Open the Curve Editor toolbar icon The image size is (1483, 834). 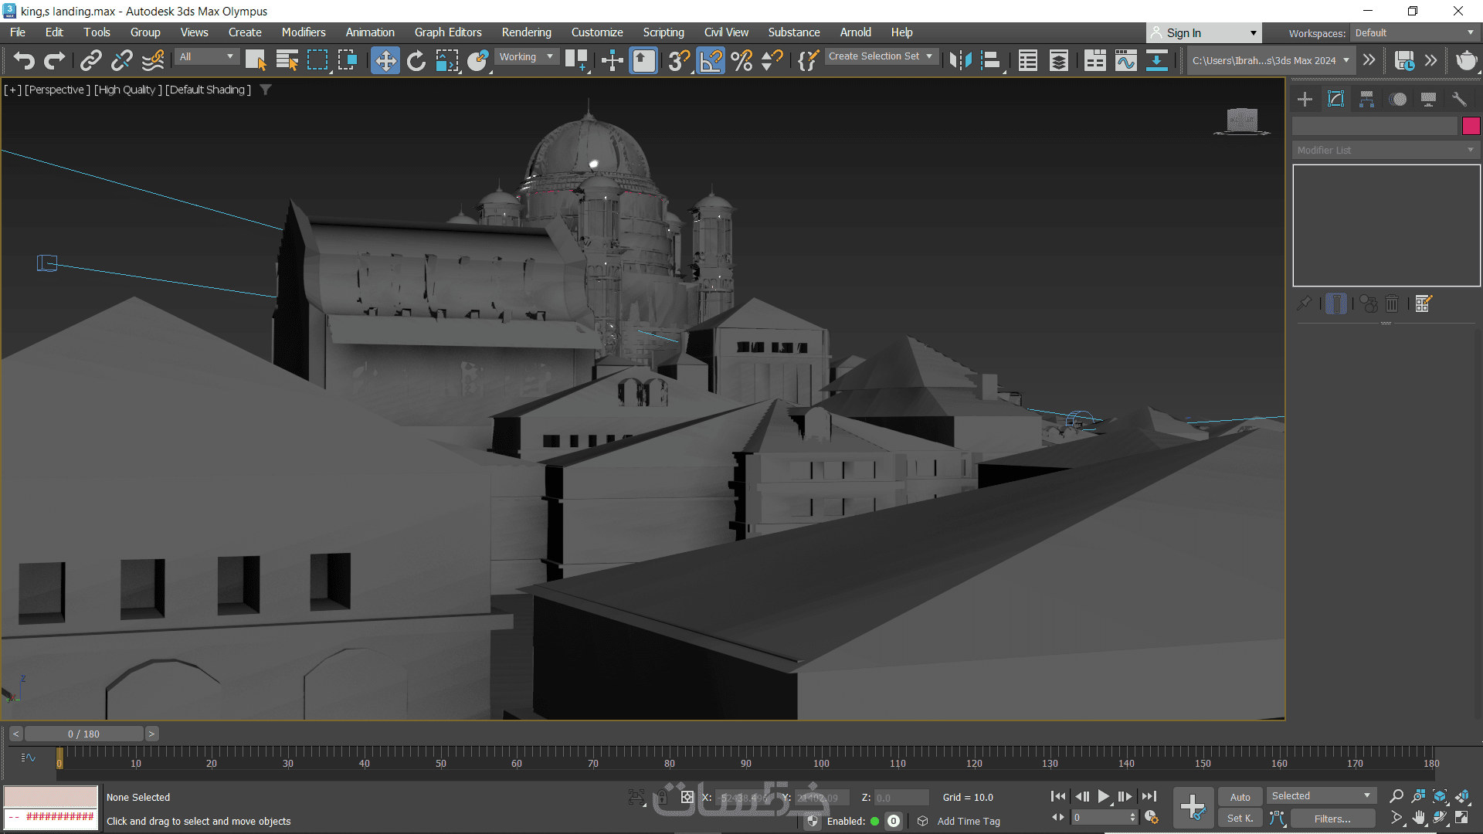click(x=1125, y=60)
